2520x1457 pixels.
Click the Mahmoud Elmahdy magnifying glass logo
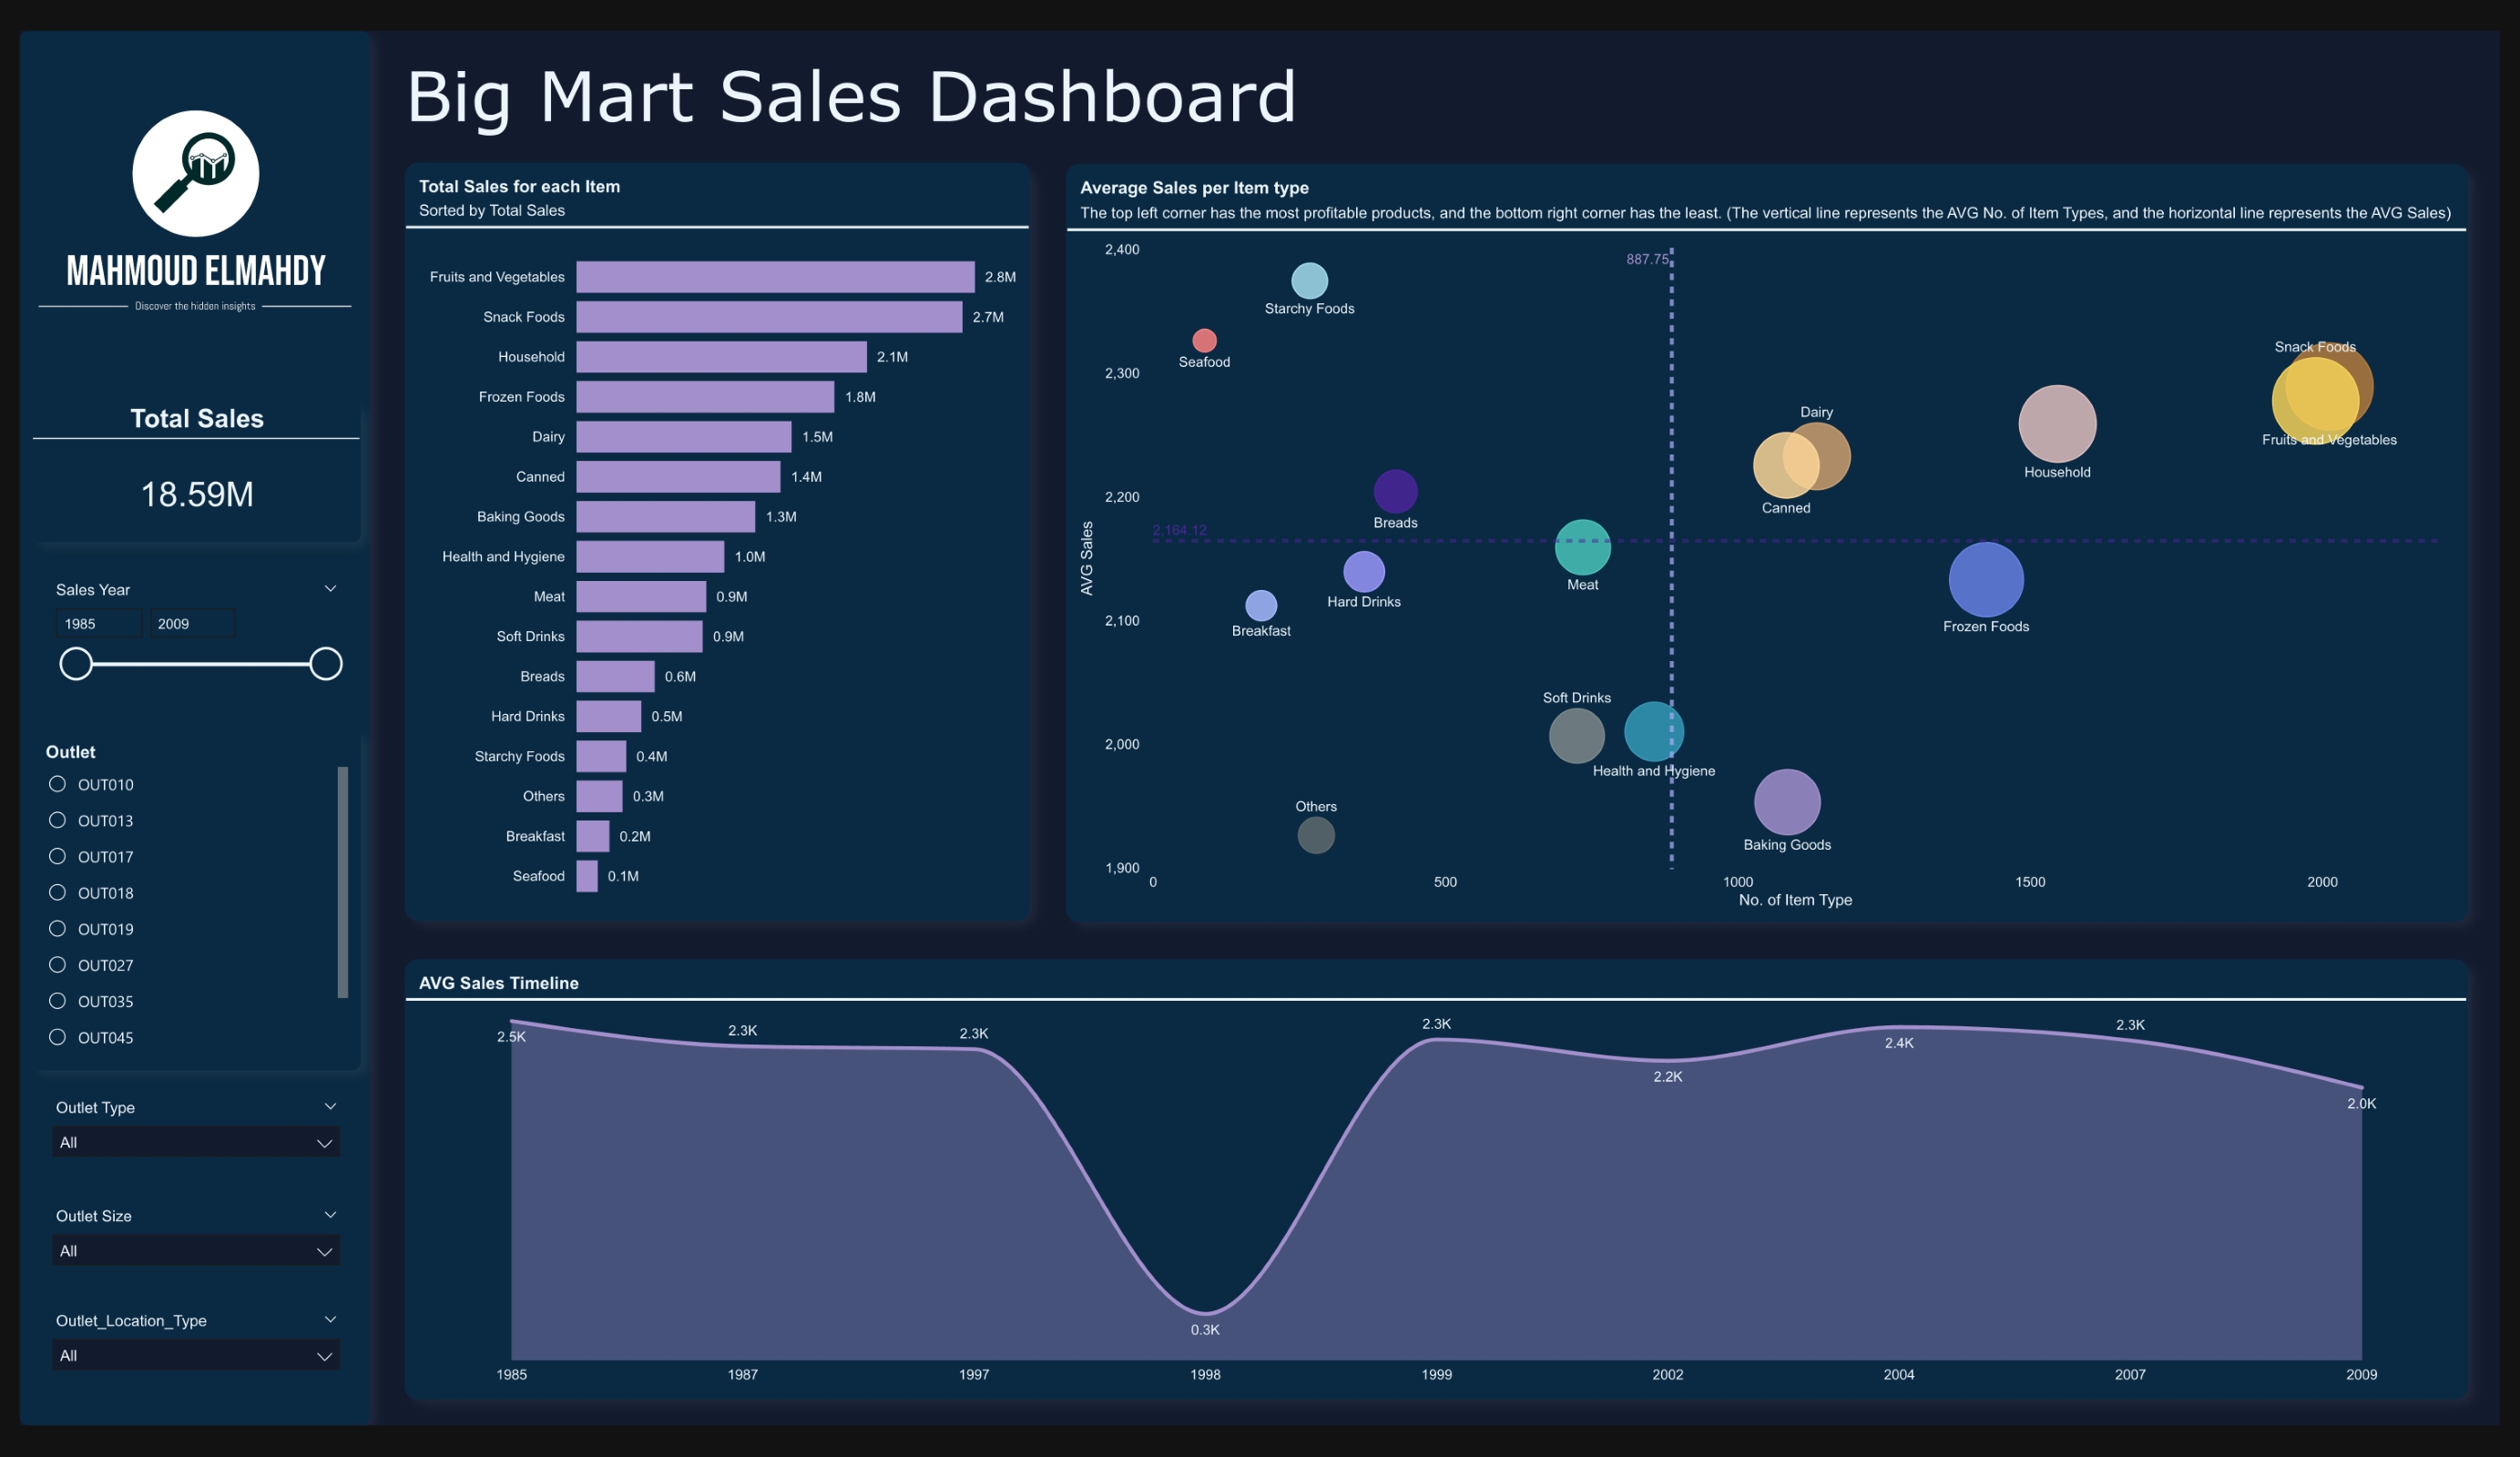pos(196,174)
